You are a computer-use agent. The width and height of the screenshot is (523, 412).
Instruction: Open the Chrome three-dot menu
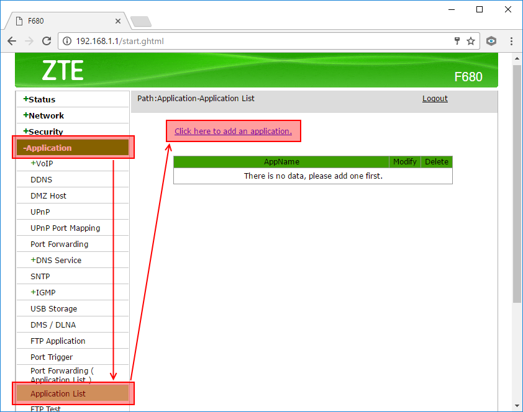coord(511,41)
